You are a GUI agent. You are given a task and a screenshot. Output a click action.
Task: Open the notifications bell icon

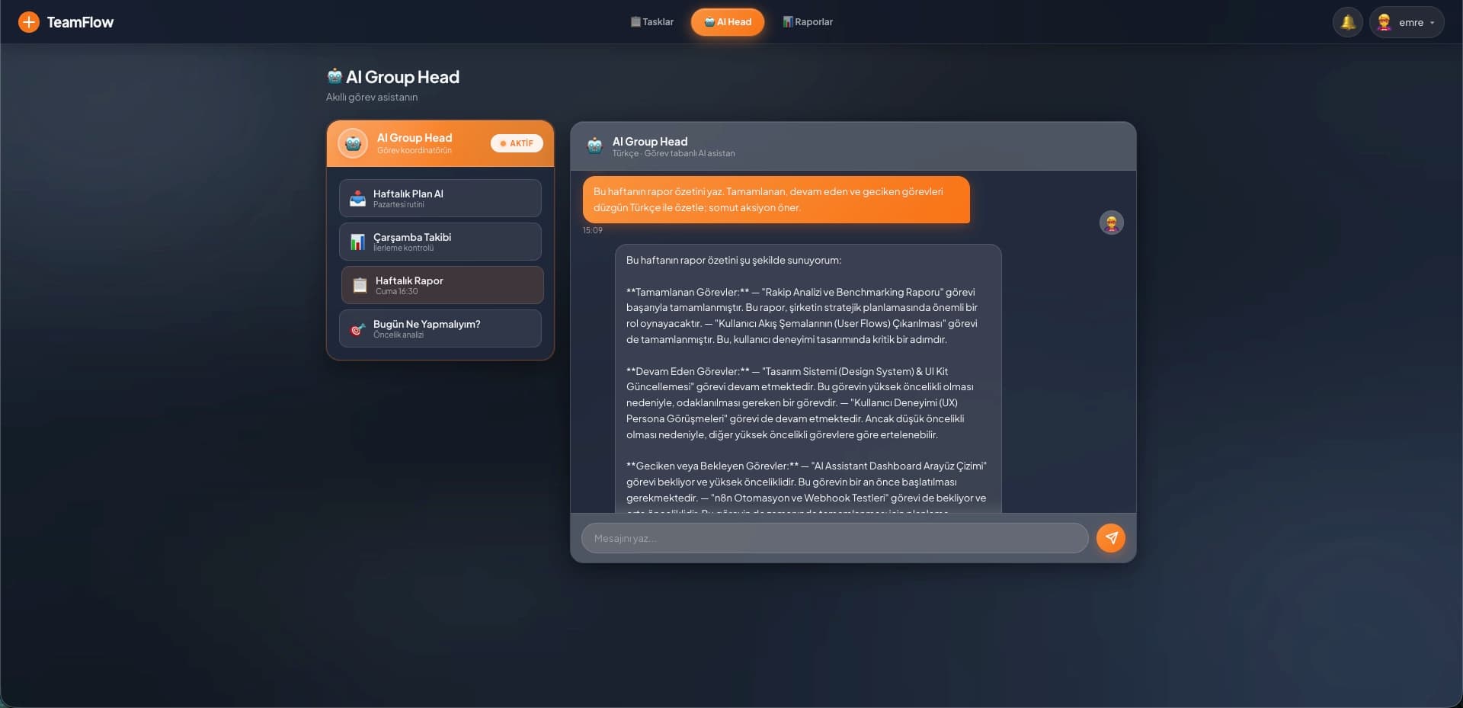(1348, 22)
